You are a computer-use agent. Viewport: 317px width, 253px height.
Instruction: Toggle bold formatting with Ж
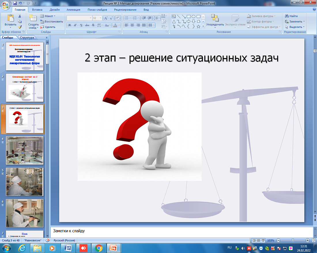[69, 25]
